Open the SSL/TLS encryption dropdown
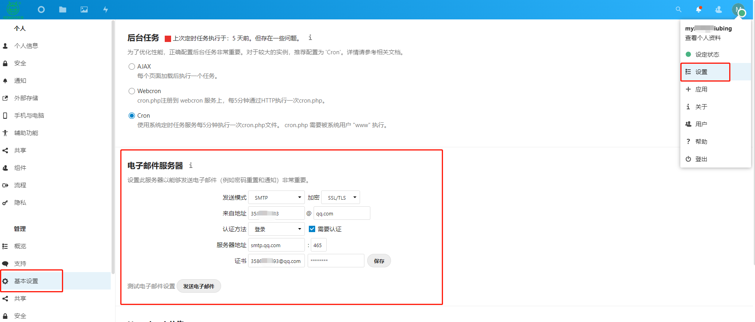This screenshot has width=755, height=322. tap(341, 197)
